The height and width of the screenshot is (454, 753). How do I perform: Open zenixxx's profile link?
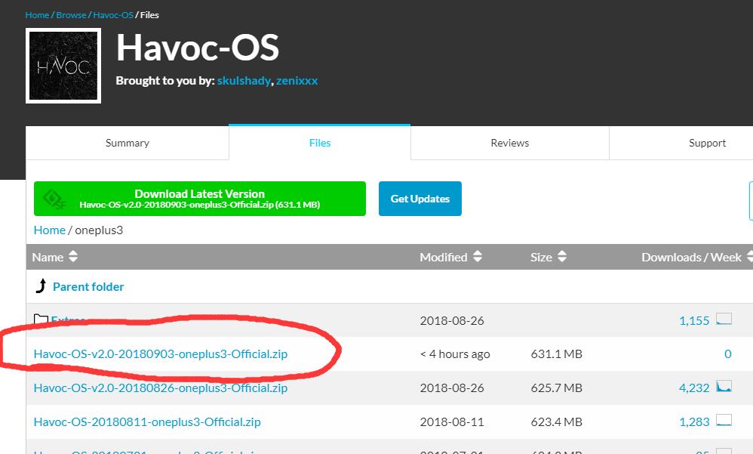point(297,80)
